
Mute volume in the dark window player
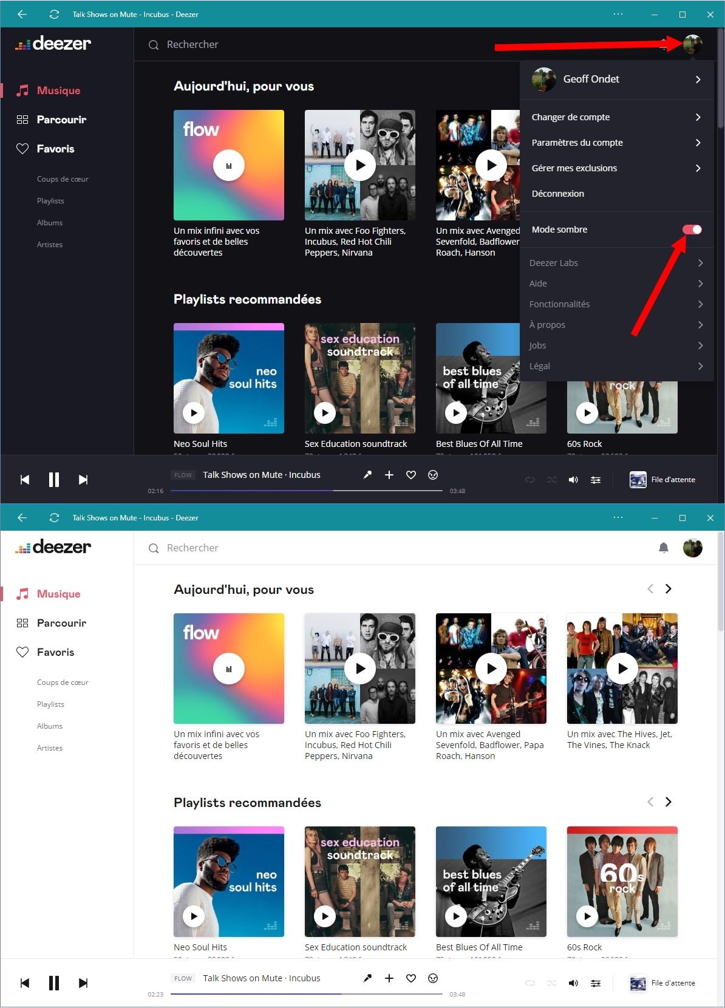tap(573, 480)
